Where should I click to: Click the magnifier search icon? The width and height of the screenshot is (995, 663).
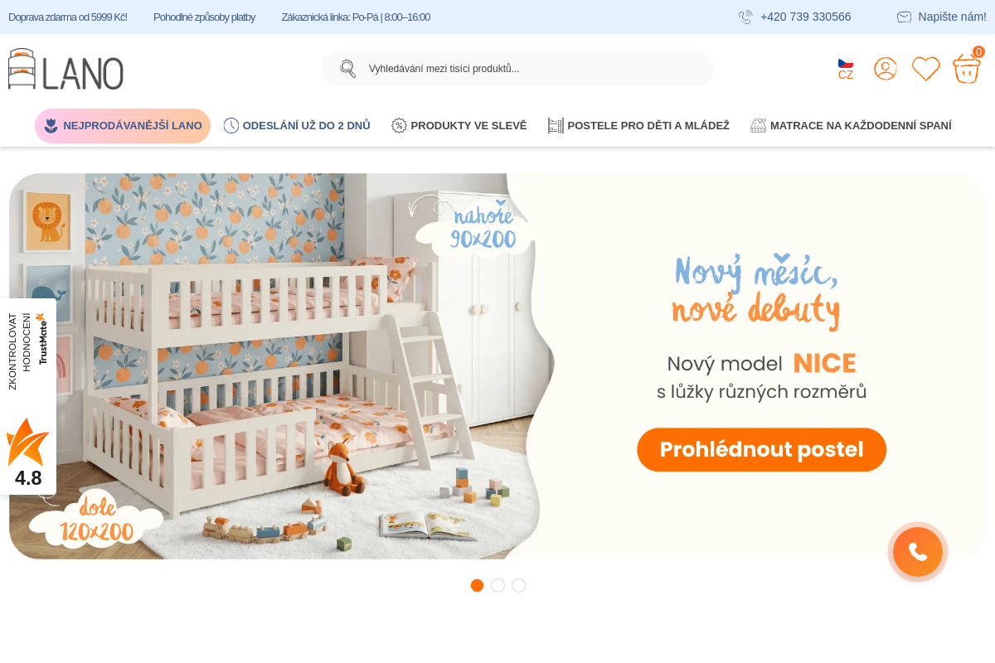point(348,69)
